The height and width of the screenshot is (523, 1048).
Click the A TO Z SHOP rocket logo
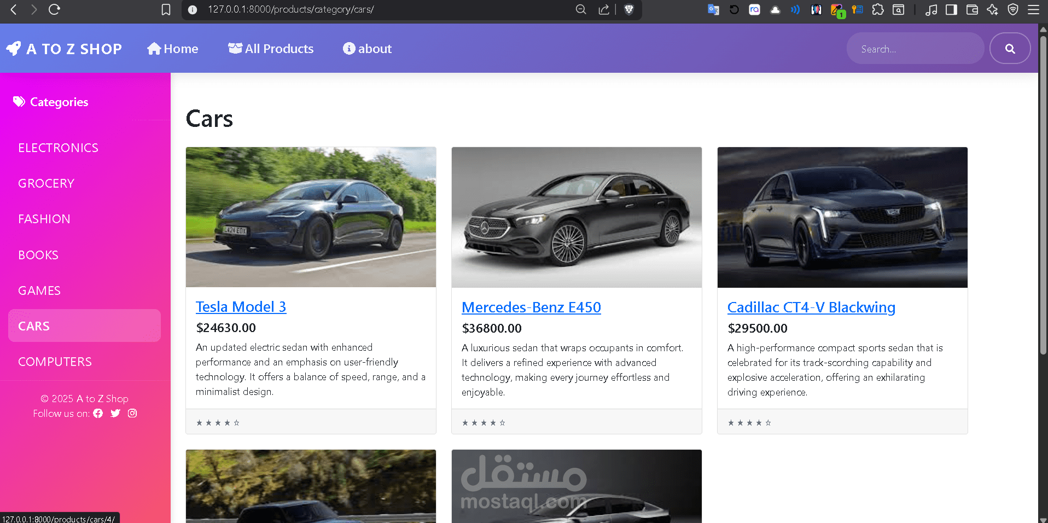14,49
